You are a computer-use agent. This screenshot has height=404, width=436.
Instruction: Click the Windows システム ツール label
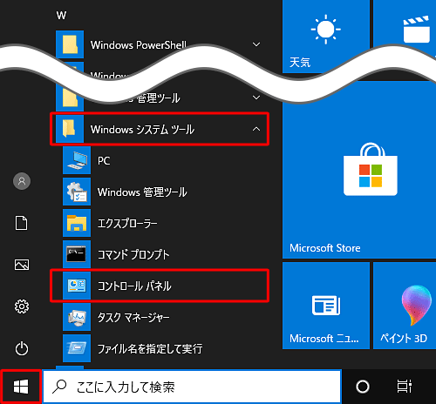pyautogui.click(x=142, y=130)
